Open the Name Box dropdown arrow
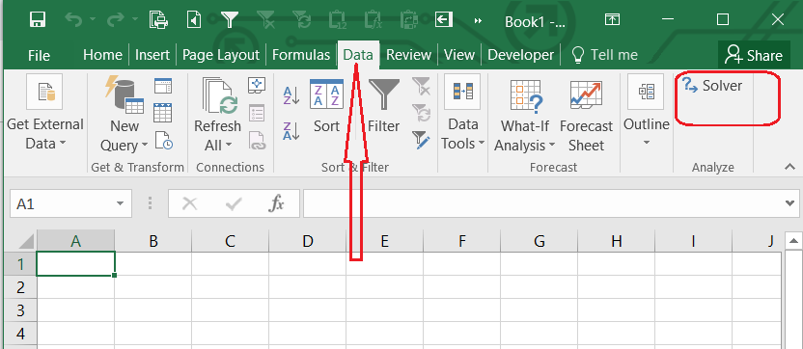The image size is (803, 349). pyautogui.click(x=121, y=203)
